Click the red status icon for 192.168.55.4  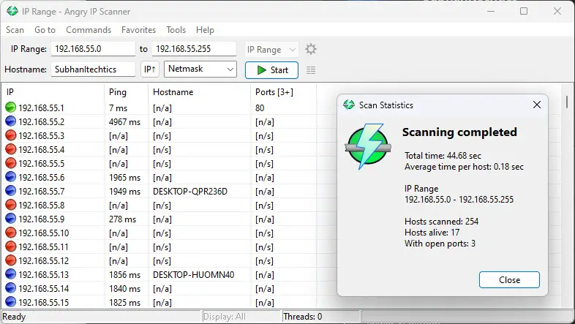[x=11, y=149]
